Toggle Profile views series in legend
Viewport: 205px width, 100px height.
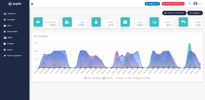pos(97,78)
